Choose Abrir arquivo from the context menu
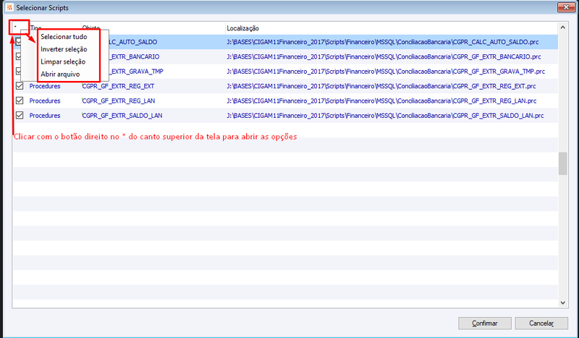This screenshot has width=579, height=338. pos(60,75)
